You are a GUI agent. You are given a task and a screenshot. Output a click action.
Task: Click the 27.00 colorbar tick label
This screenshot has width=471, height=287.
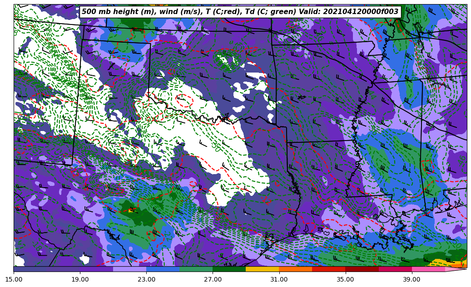click(x=213, y=279)
